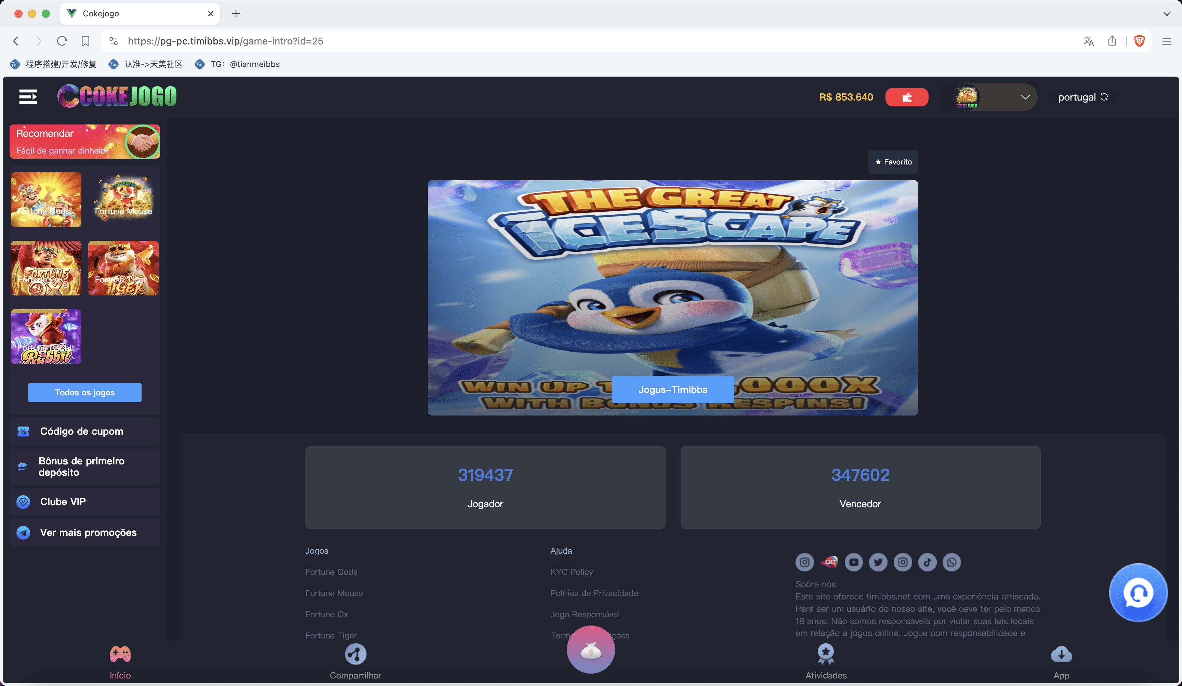Open the Política de Privacidade link
The width and height of the screenshot is (1182, 686).
coord(594,593)
